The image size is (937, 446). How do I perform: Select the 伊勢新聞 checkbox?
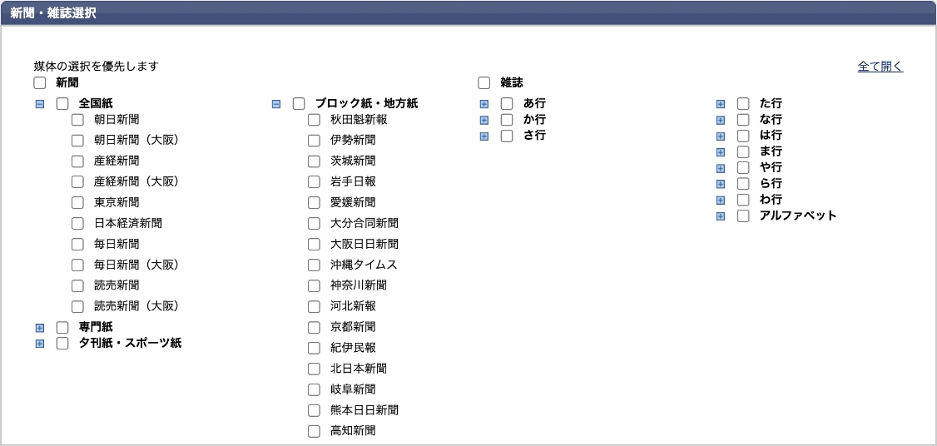pos(314,141)
